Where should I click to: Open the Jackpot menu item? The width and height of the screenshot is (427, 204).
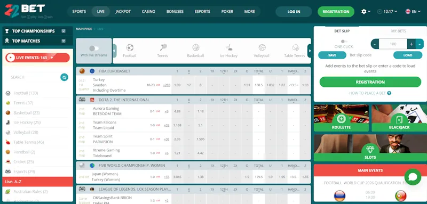(123, 11)
